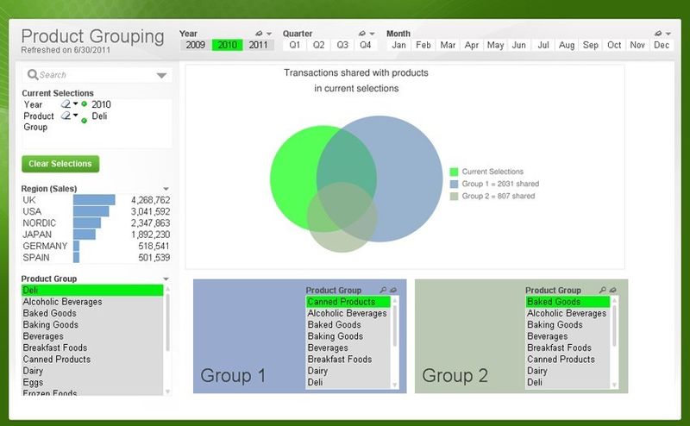This screenshot has width=690, height=426.
Task: Select month Jan
Action: (398, 45)
